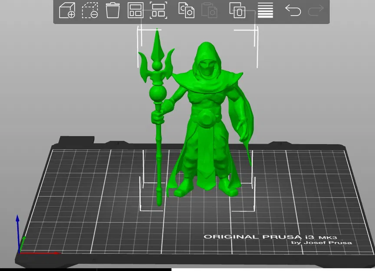Arrange objects on the print bed
This screenshot has width=375, height=271.
coord(135,11)
